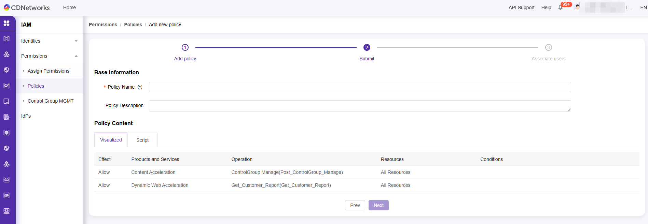Click the checkmark box sidebar icon

(6, 86)
